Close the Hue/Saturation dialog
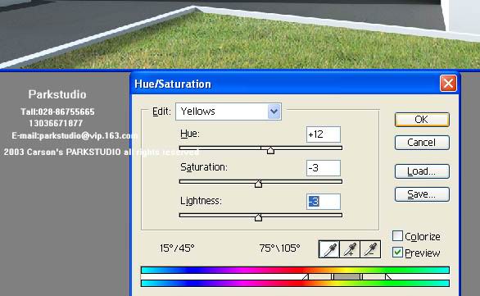 [448, 84]
